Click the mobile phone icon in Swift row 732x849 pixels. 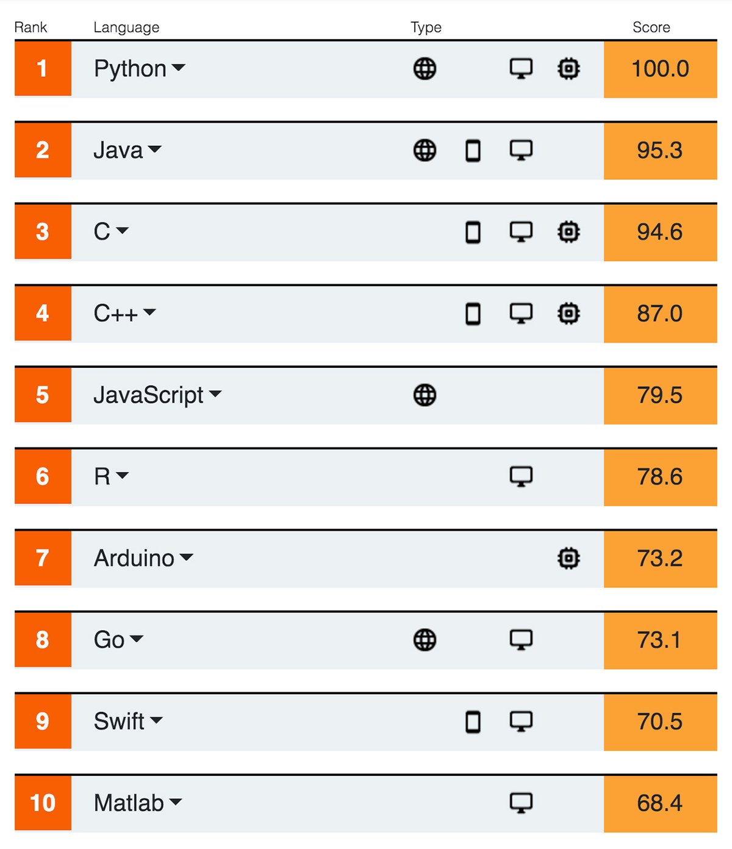point(473,722)
